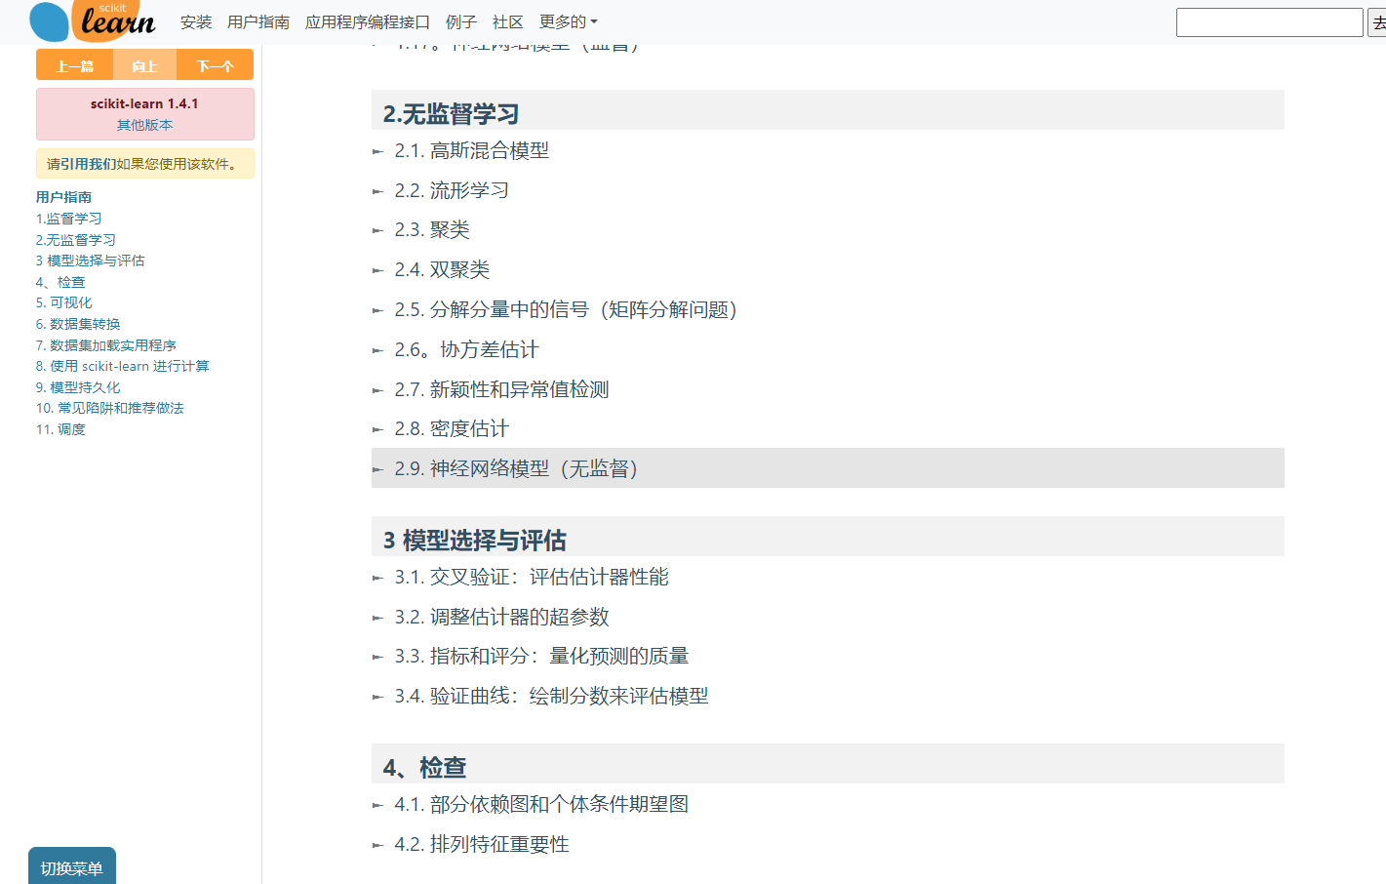Viewport: 1386px width, 884px height.
Task: Open main heading 3 模型选择与评估
Action: click(475, 541)
